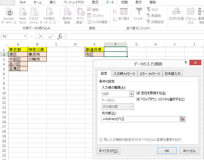Select cell A3 大田区
The height and width of the screenshot is (160, 204).
[x=18, y=59]
